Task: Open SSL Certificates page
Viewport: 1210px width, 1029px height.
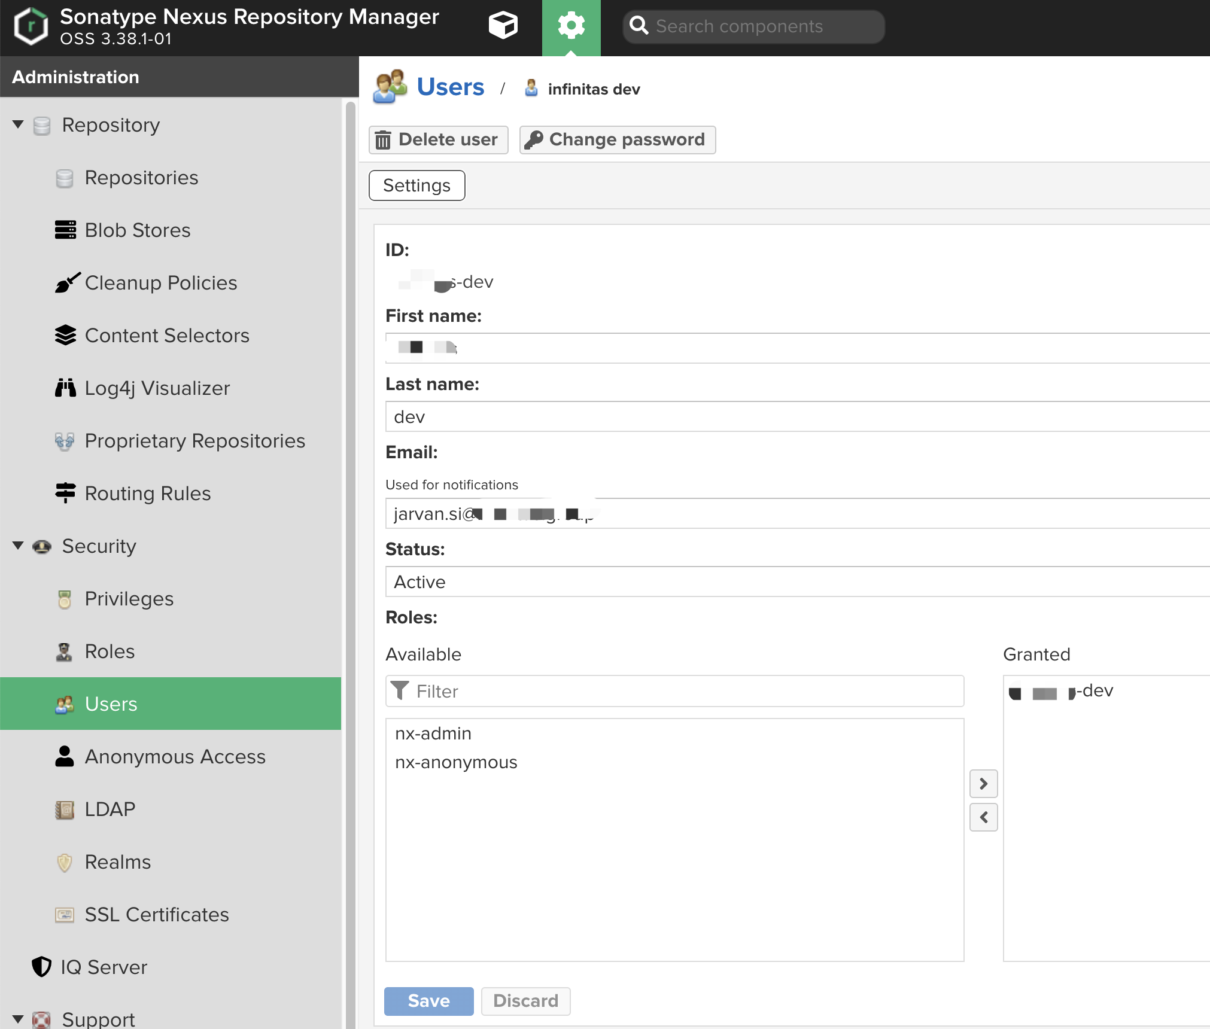Action: (171, 915)
